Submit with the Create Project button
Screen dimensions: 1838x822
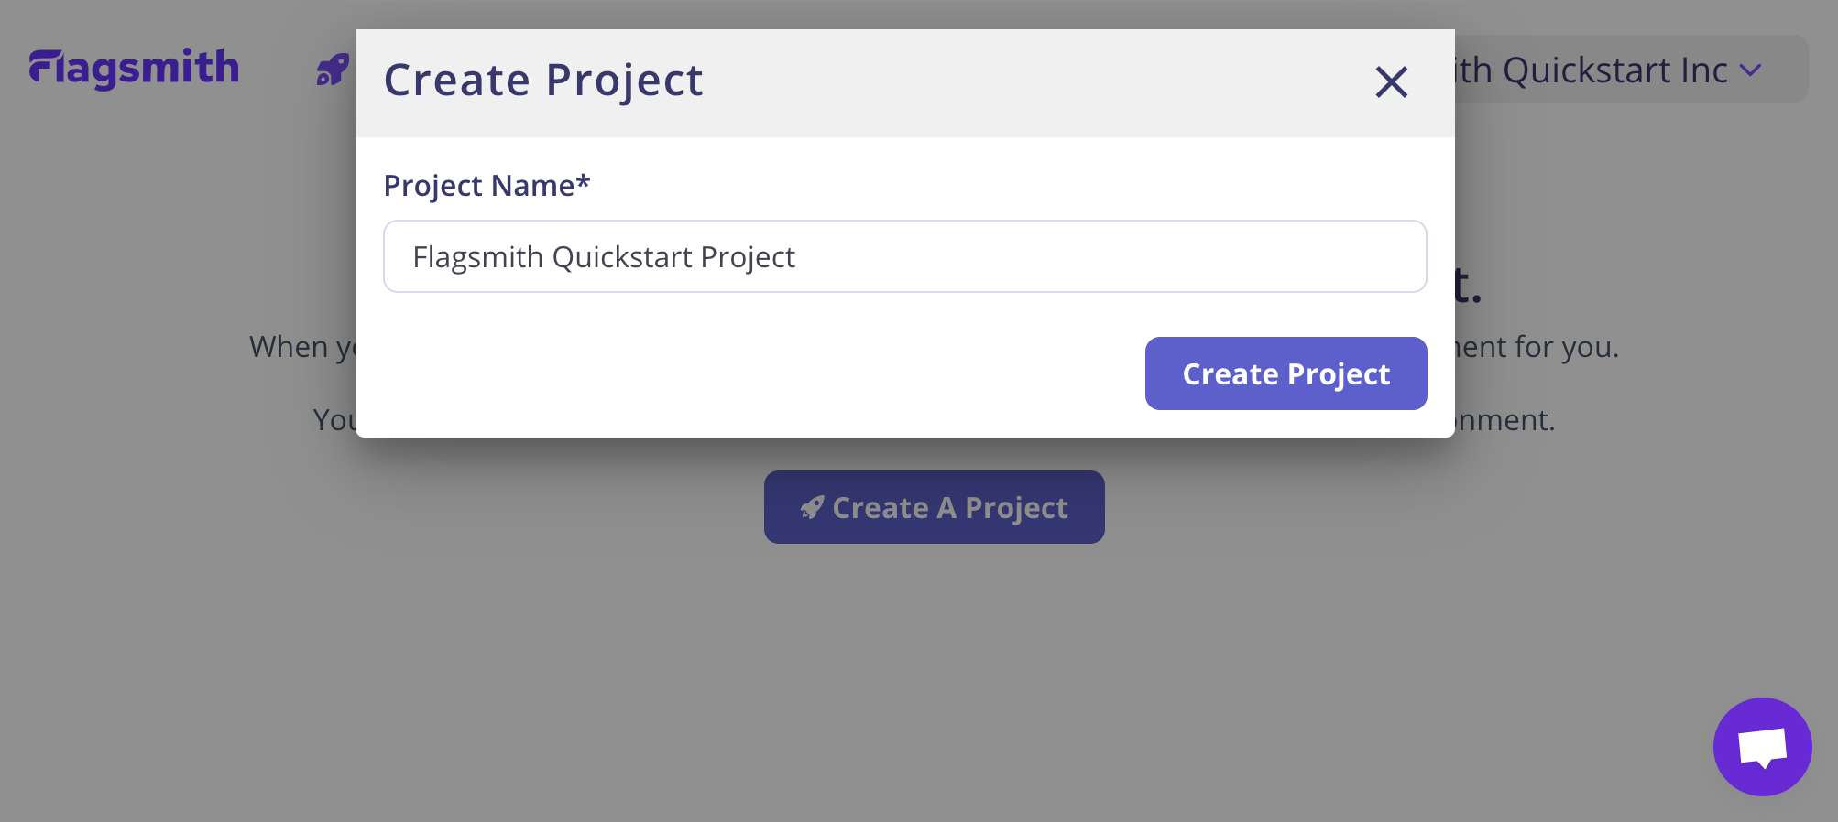point(1286,373)
